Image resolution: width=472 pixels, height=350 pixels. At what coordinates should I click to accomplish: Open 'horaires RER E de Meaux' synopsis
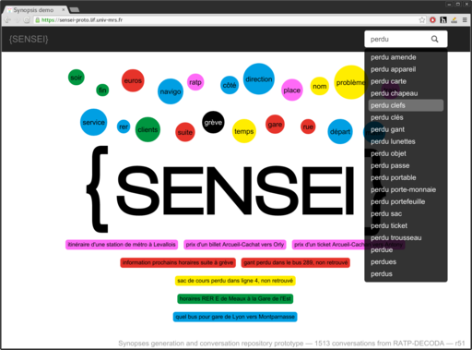click(x=235, y=298)
